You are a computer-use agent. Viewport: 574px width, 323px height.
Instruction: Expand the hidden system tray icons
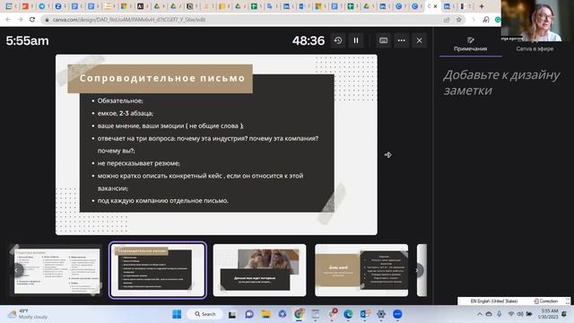(480, 314)
